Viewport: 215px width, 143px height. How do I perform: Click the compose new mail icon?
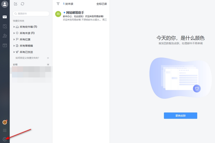[15, 4]
